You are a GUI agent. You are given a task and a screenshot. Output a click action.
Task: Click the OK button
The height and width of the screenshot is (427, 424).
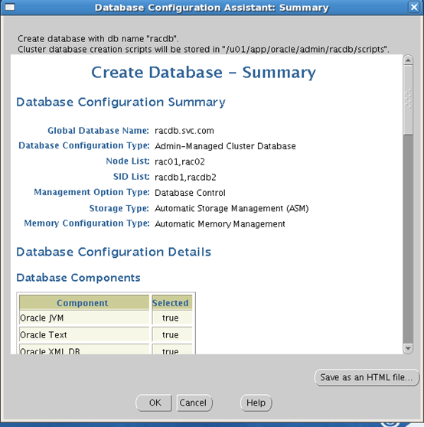coord(154,403)
